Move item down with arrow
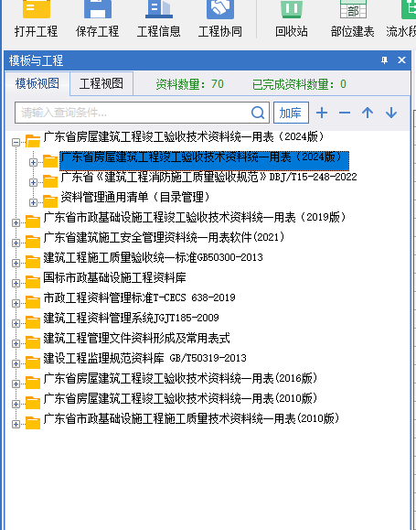The width and height of the screenshot is (416, 530). pos(391,113)
